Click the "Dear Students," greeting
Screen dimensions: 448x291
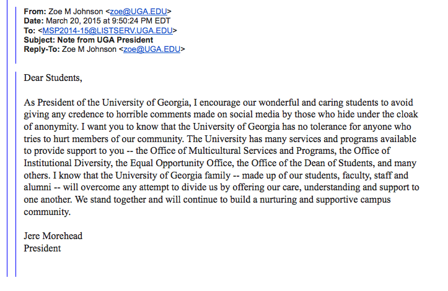pos(53,78)
